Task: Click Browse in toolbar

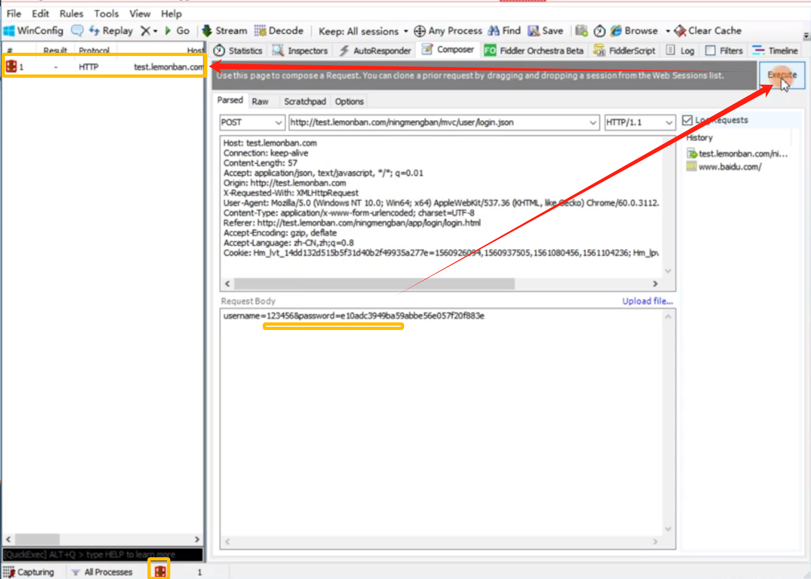Action: pyautogui.click(x=634, y=31)
